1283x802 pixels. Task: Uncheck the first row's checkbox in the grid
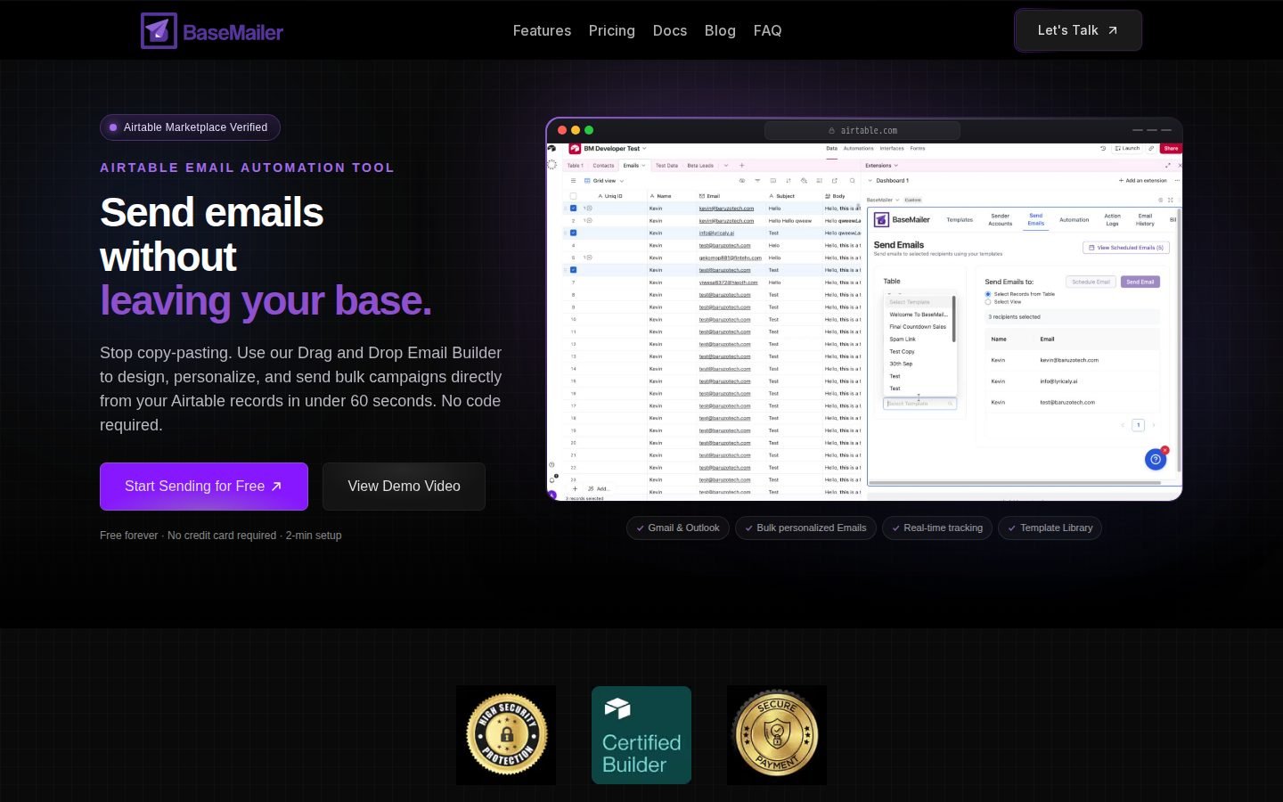(573, 209)
